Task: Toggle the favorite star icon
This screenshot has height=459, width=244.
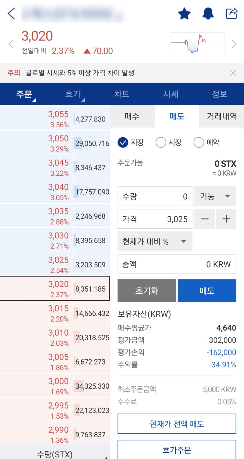Action: pos(184,14)
